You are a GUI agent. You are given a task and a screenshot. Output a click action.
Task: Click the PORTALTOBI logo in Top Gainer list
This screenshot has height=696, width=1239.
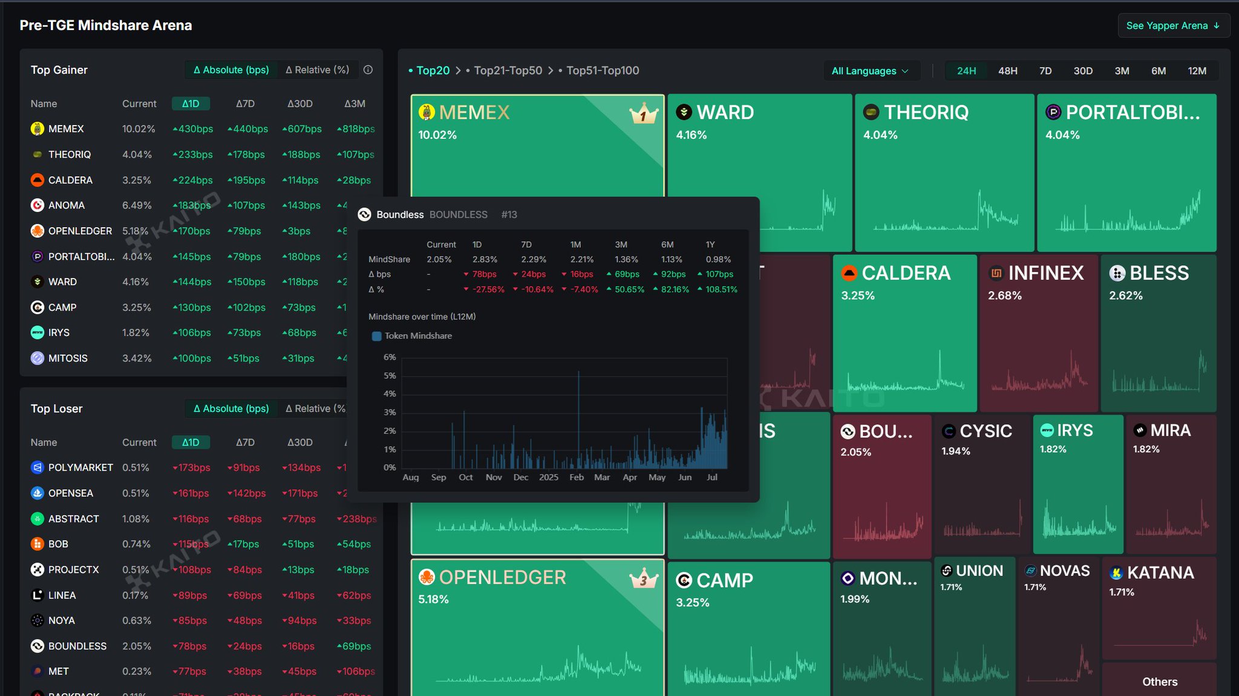38,256
